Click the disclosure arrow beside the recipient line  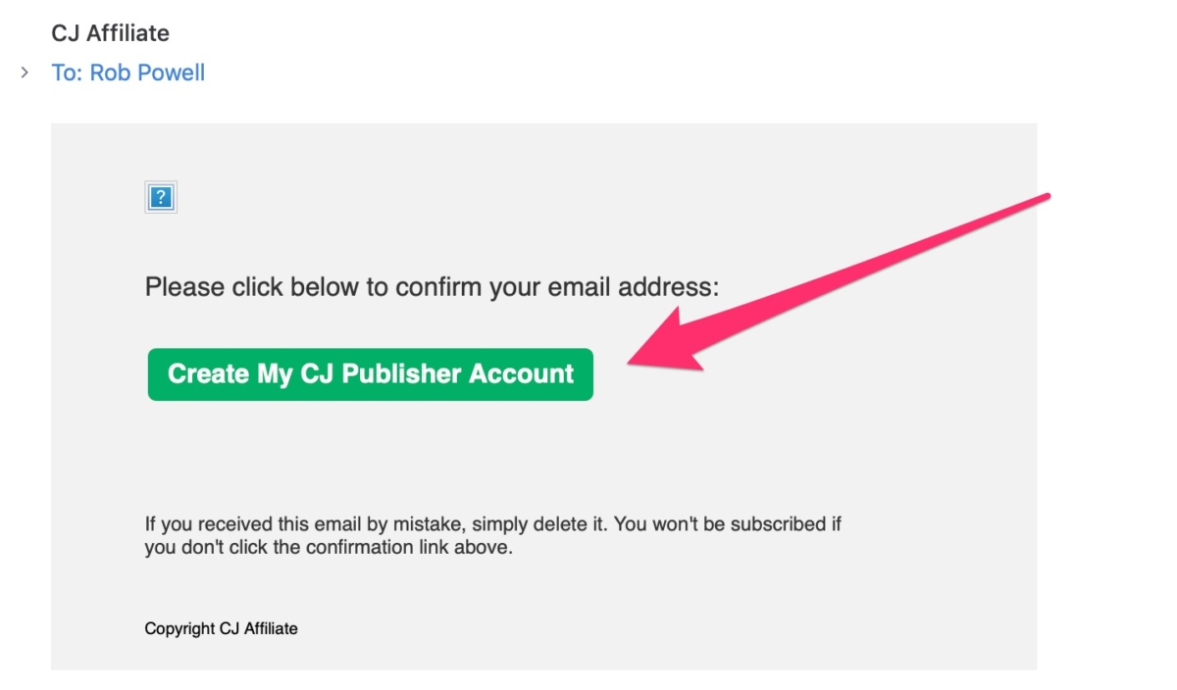[x=24, y=71]
